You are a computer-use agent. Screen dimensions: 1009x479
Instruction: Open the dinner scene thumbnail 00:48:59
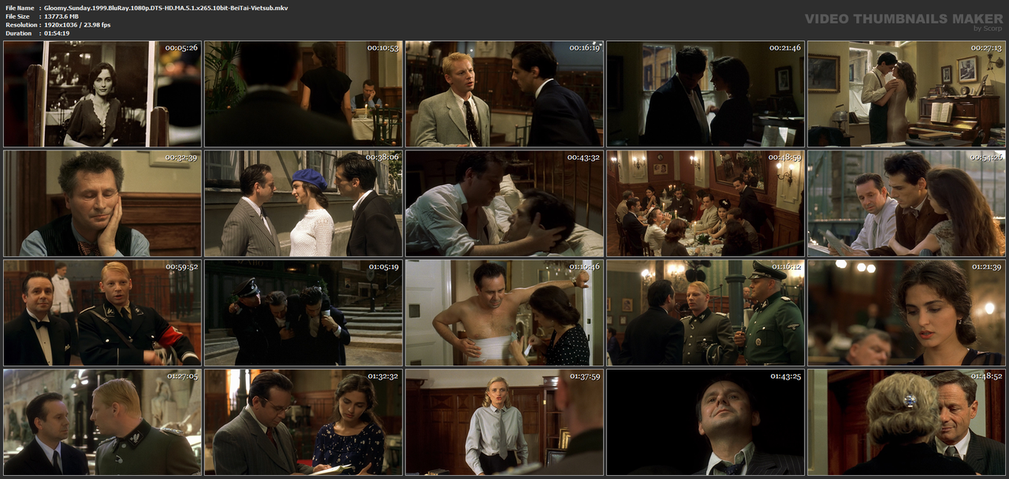click(706, 203)
